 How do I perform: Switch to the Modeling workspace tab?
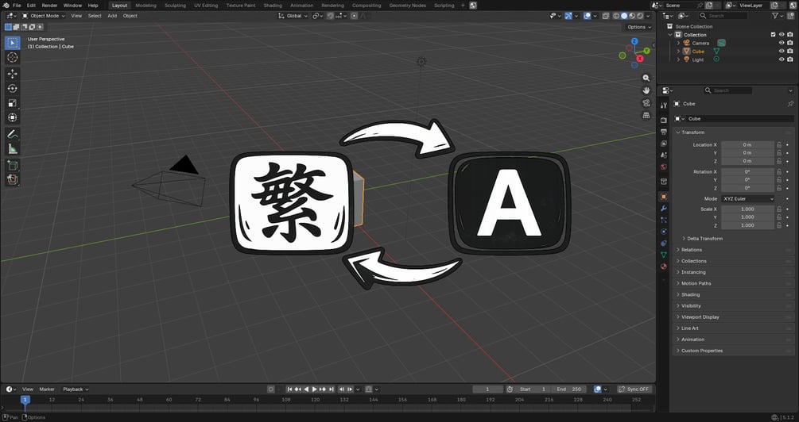145,5
